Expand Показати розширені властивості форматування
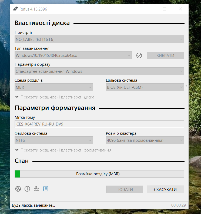The width and height of the screenshot is (201, 214). click(x=63, y=150)
